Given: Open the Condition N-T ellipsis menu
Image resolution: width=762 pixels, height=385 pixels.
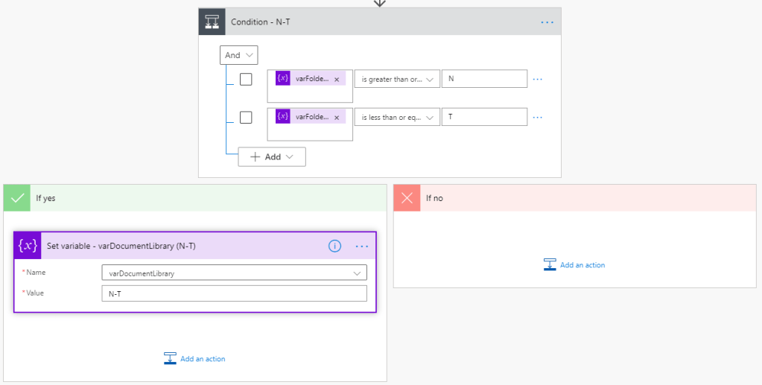Looking at the screenshot, I should pos(547,22).
